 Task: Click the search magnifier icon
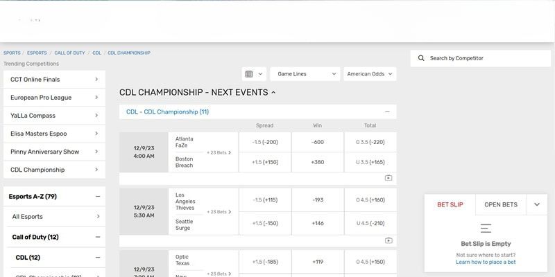[421, 58]
